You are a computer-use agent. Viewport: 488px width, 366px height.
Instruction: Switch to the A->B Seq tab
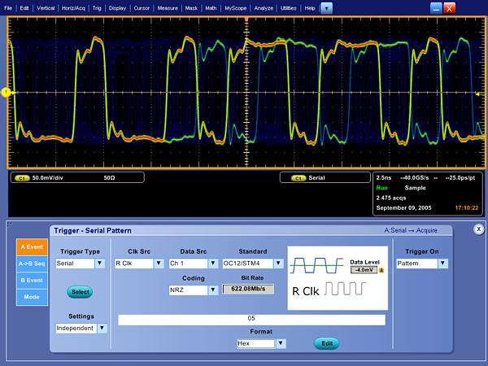31,264
